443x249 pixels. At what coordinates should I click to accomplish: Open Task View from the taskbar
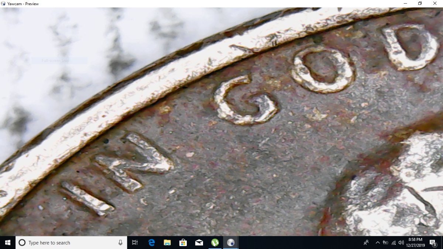click(135, 242)
